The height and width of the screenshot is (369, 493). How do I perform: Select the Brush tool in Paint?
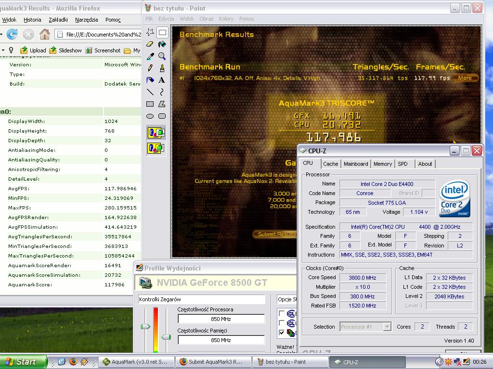162,68
